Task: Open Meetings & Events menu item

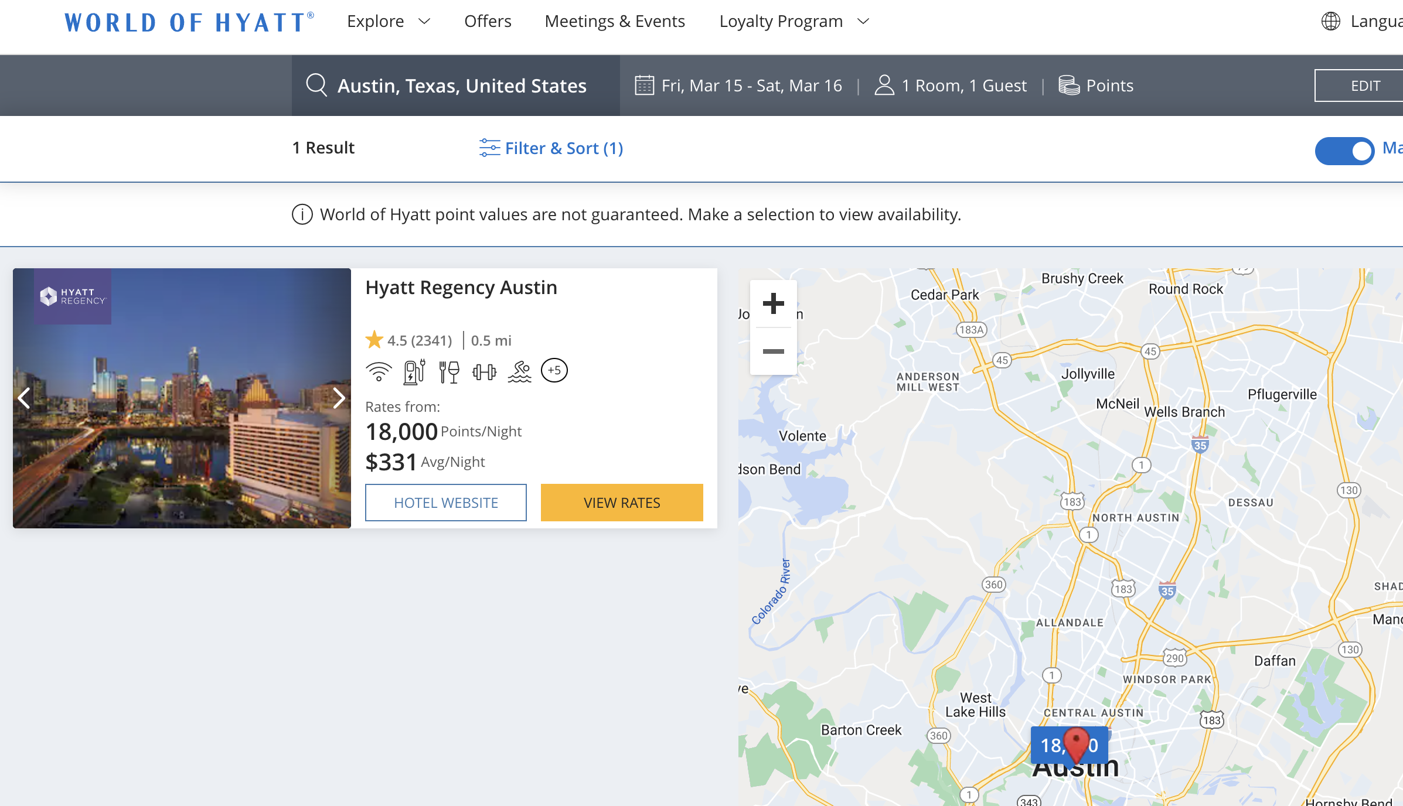Action: [615, 21]
